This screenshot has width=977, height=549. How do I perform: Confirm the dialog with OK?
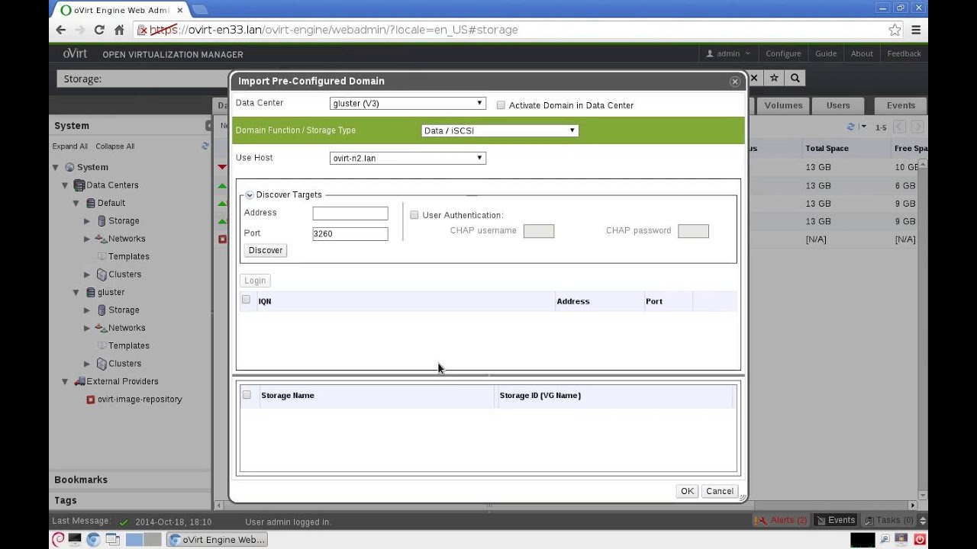687,491
